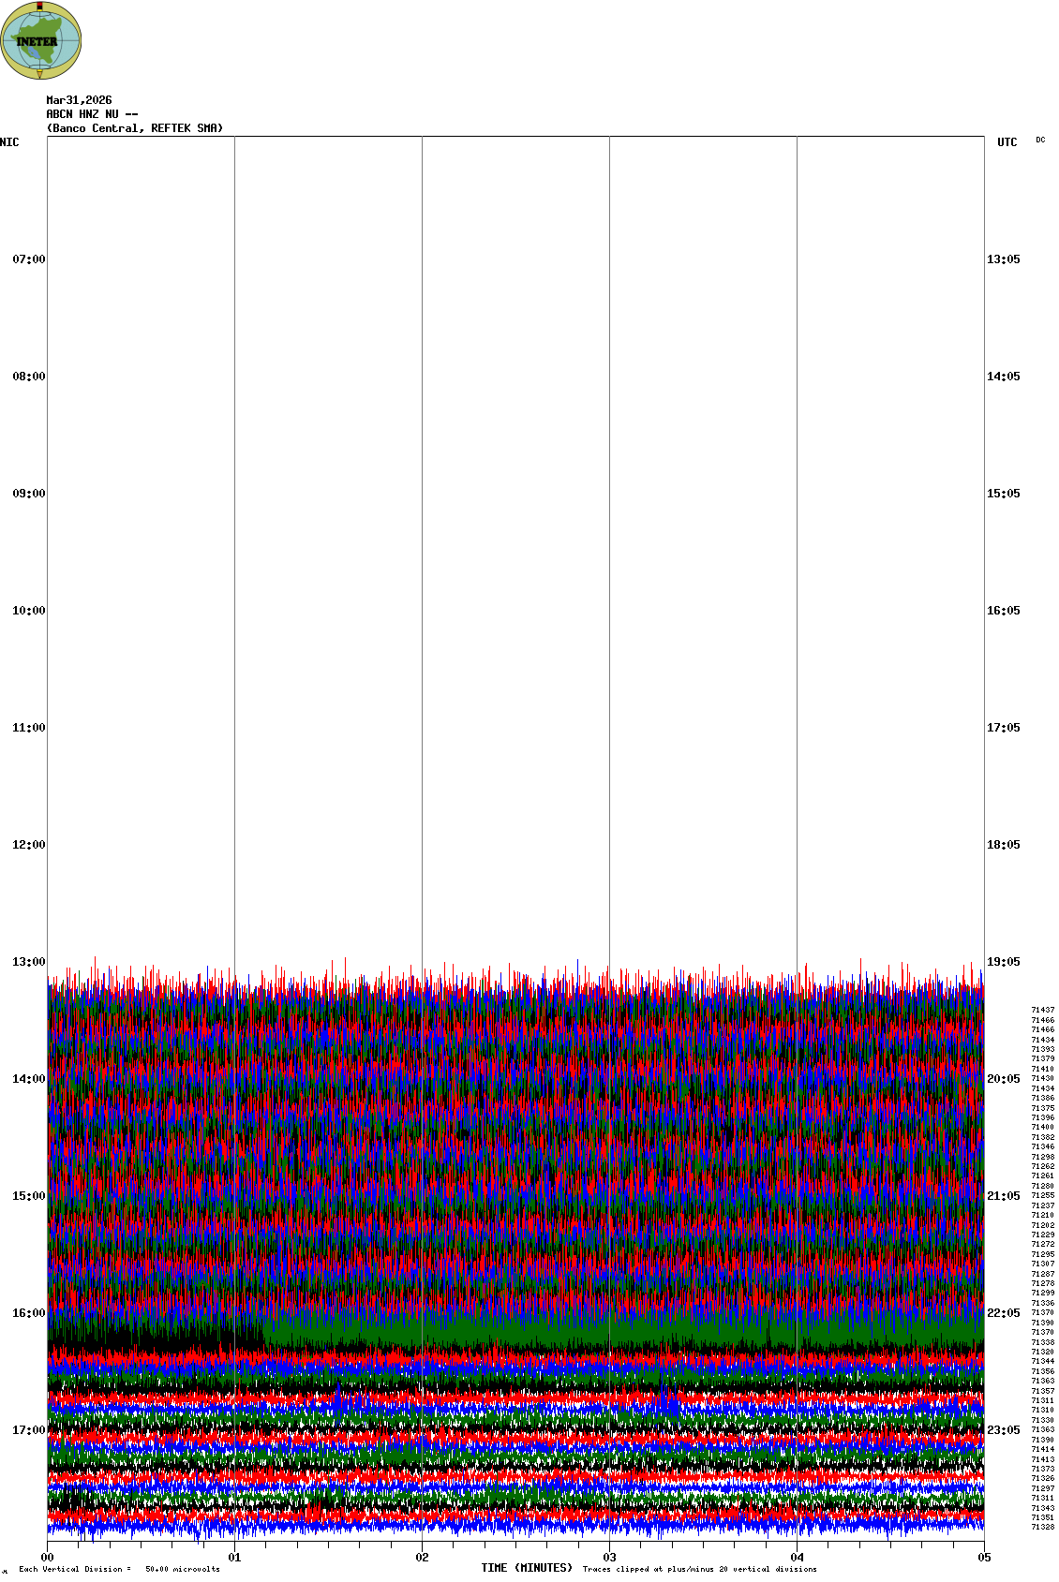1059x1582 pixels.
Task: Click the Mar31,2026 date label
Action: tap(79, 100)
